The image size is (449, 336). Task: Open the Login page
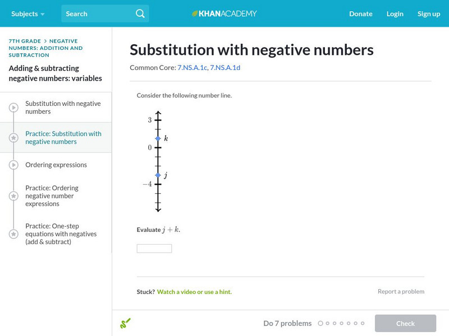click(x=395, y=13)
